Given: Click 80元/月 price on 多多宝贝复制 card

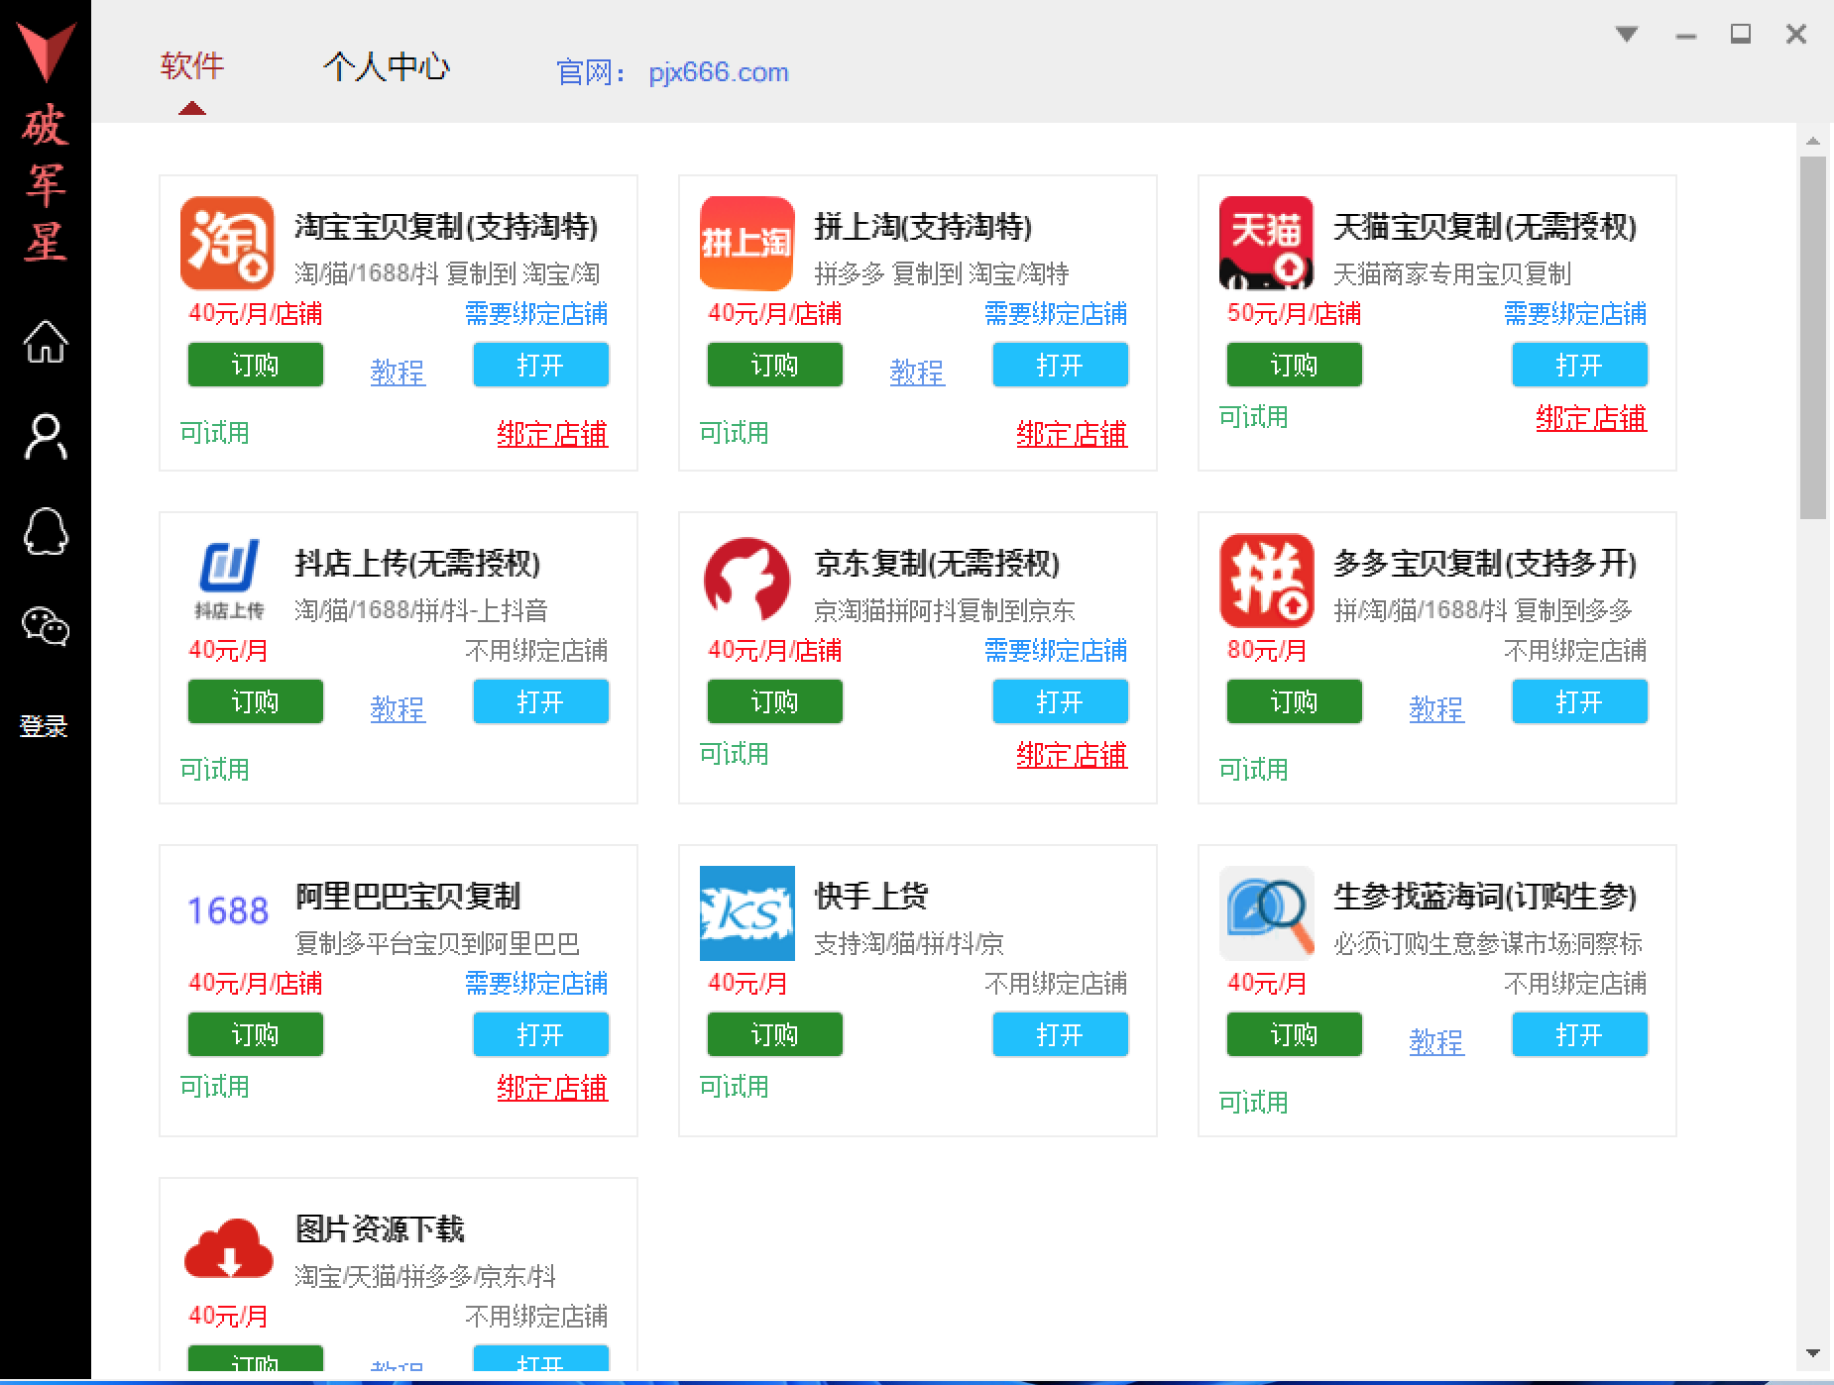Looking at the screenshot, I should pyautogui.click(x=1267, y=651).
